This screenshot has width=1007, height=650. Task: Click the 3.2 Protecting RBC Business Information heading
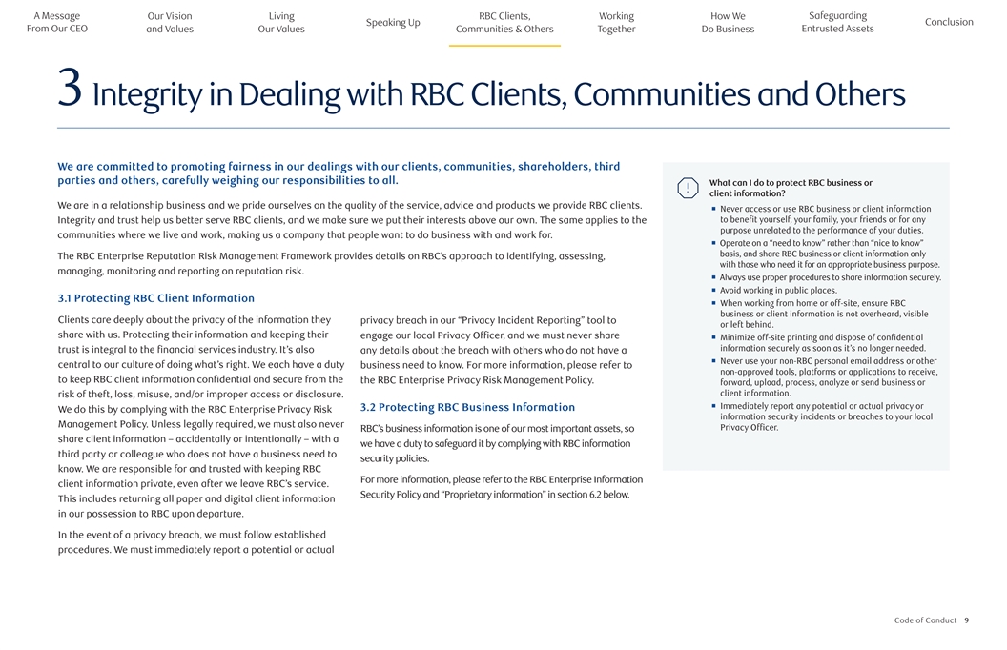467,408
